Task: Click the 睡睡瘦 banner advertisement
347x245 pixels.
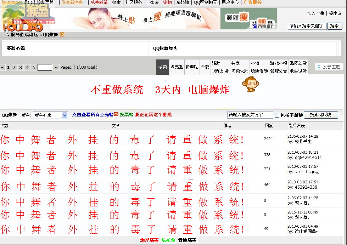Action: pyautogui.click(x=248, y=19)
